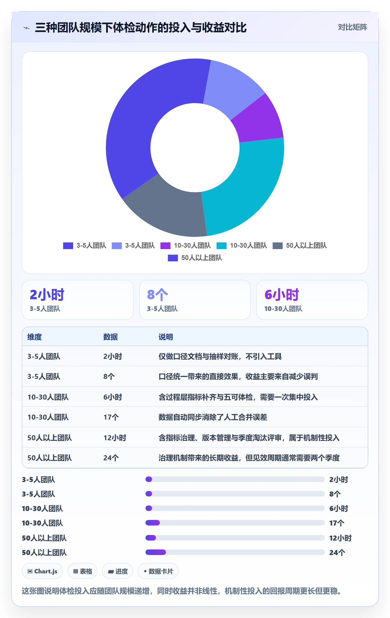Click the 说明 column header
This screenshot has height=618, width=390.
166,337
